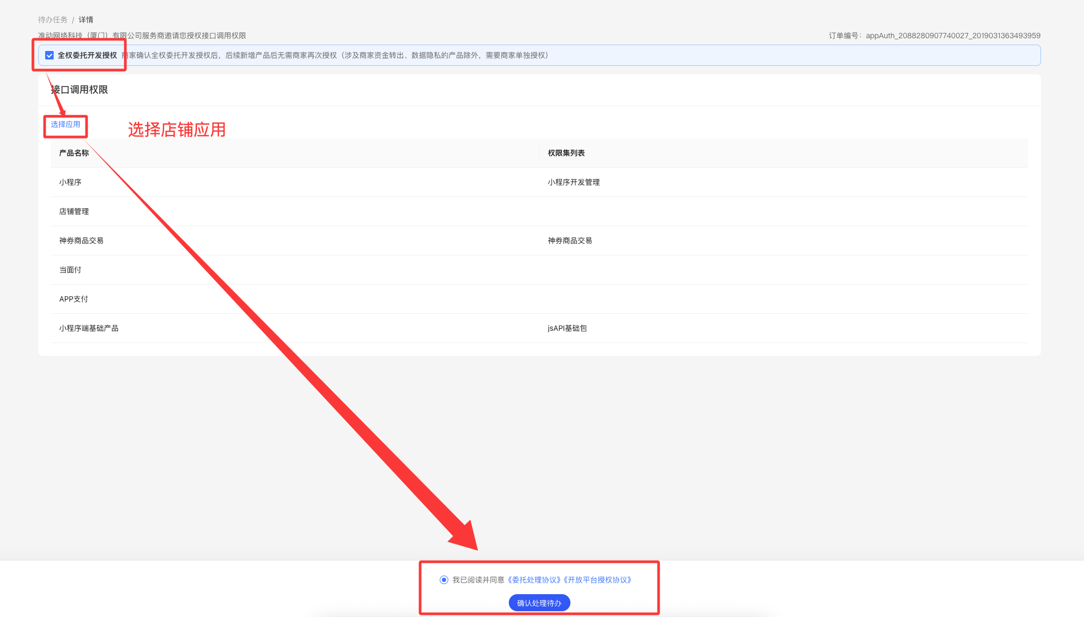Open the 开放平台授权协议 agreement link
This screenshot has height=617, width=1084.
(x=599, y=580)
